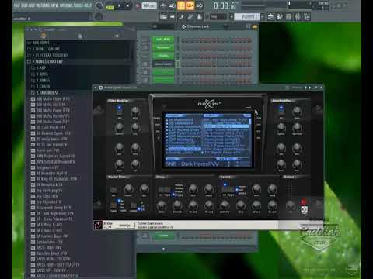This screenshot has height=279, width=373.
Task: Collapse the NEXUS CONTENT folder
Action: point(45,61)
